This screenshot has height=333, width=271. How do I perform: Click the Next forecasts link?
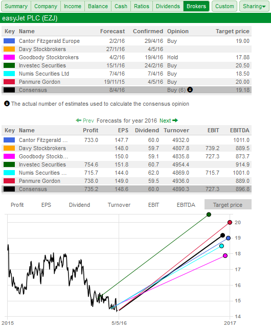[165, 121]
